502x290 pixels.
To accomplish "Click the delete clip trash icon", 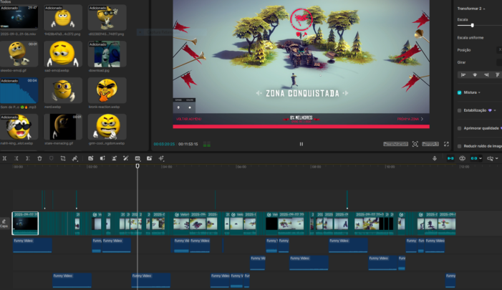I will (39, 158).
